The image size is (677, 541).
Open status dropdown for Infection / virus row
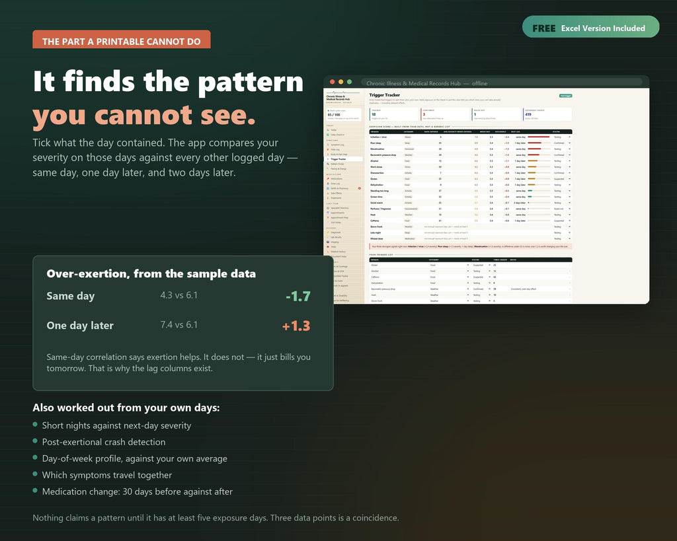569,137
